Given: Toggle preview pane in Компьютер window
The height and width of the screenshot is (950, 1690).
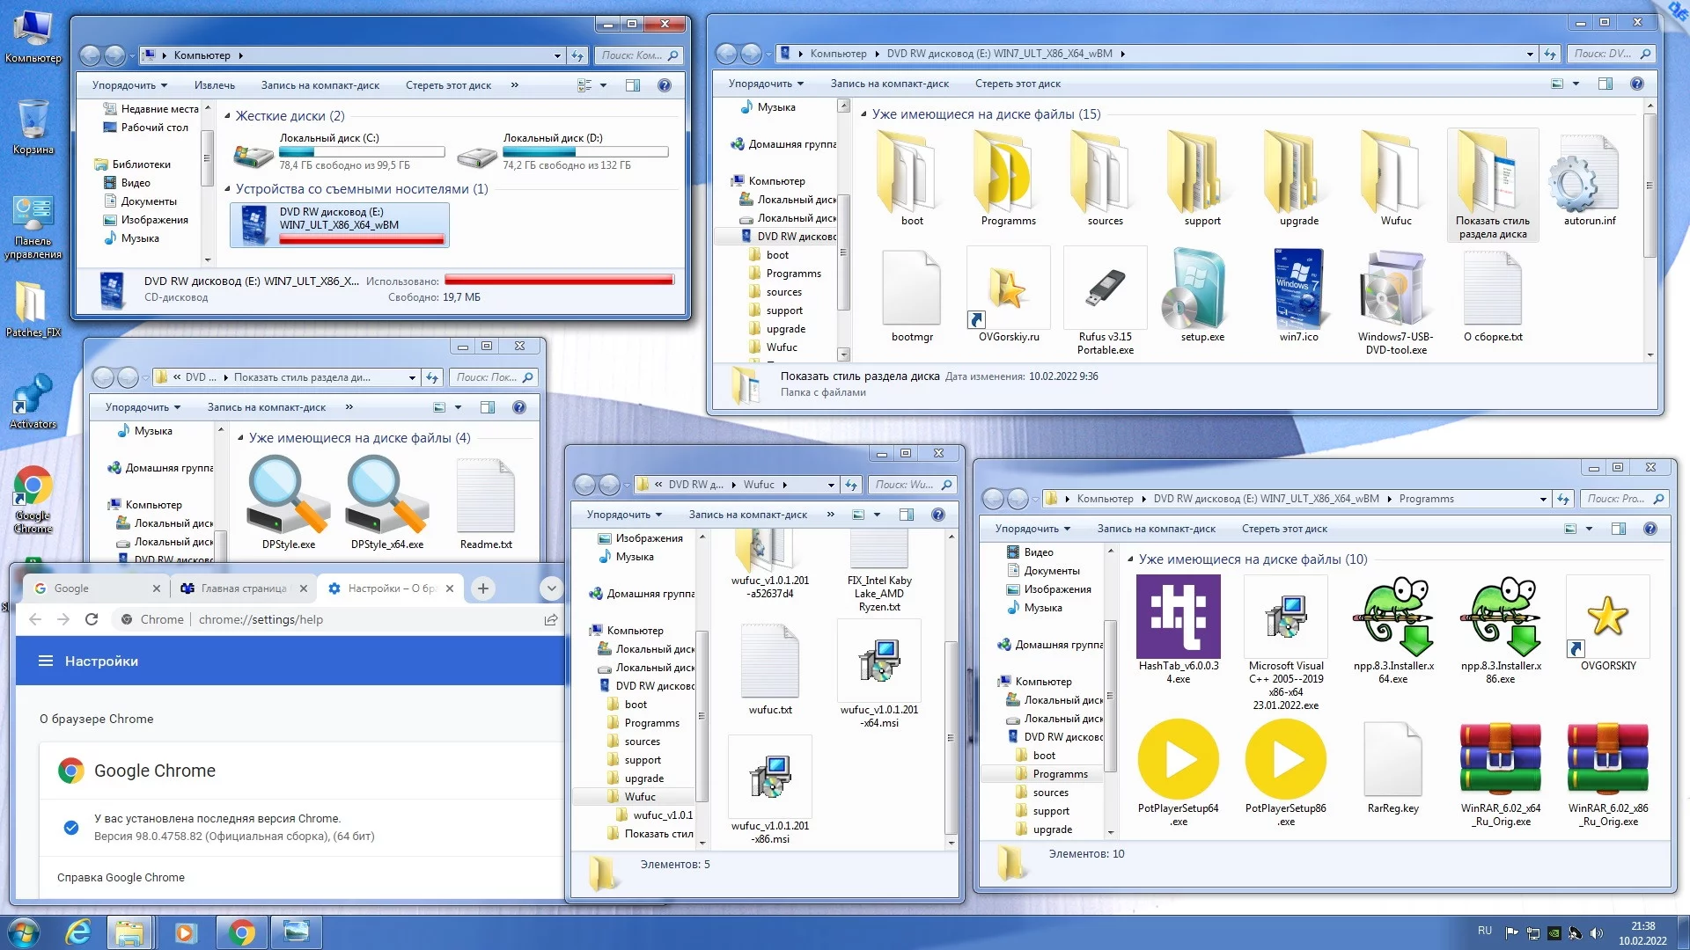Looking at the screenshot, I should (x=632, y=85).
